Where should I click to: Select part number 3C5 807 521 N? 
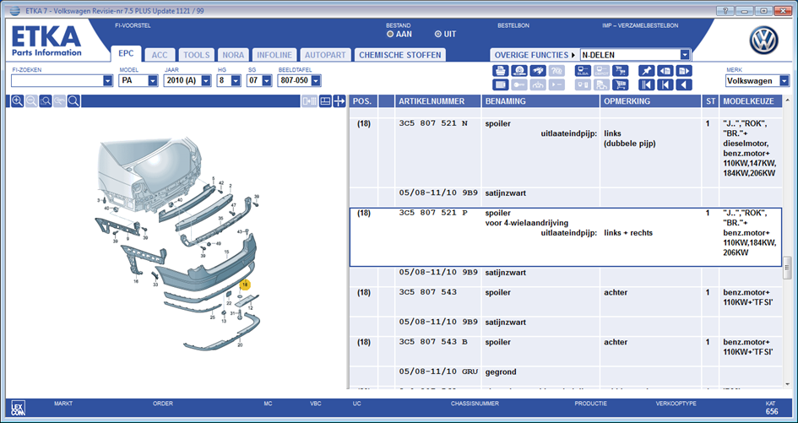pos(433,124)
